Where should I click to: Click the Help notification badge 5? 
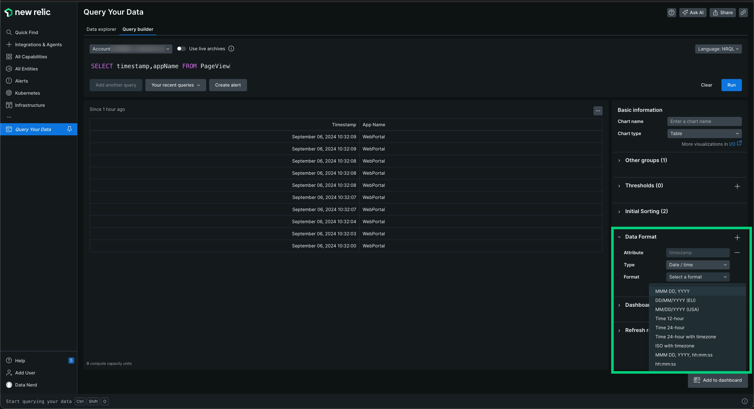click(71, 361)
